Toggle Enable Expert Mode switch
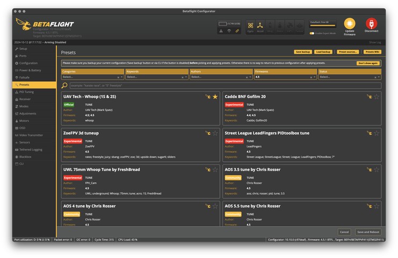This screenshot has width=398, height=258. (312, 33)
